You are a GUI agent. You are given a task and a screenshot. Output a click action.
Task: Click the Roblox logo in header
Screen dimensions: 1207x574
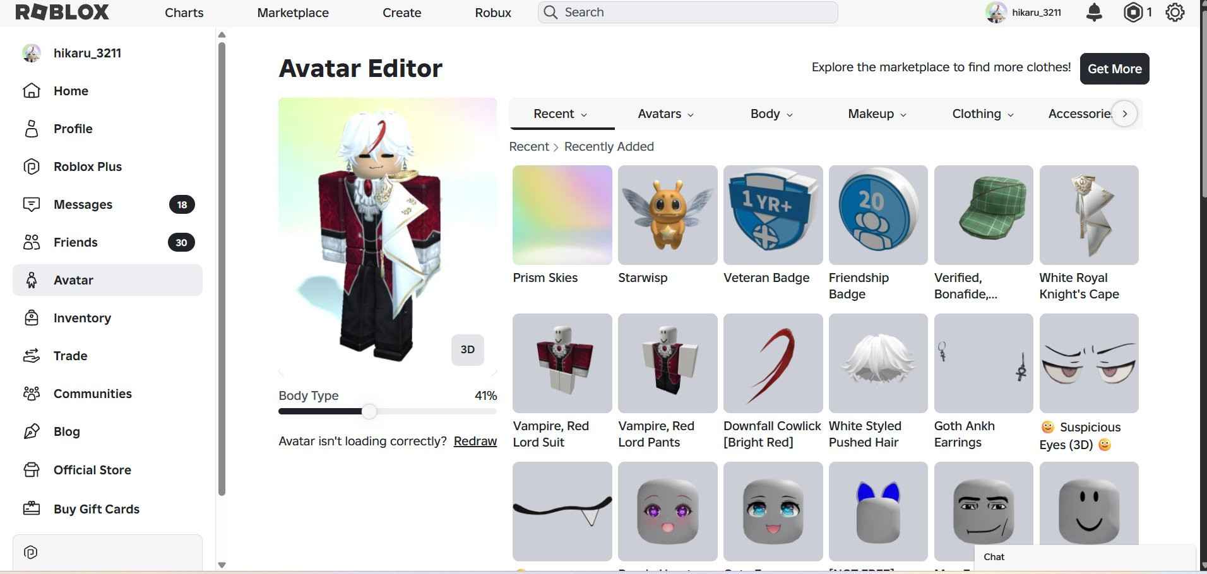(62, 12)
